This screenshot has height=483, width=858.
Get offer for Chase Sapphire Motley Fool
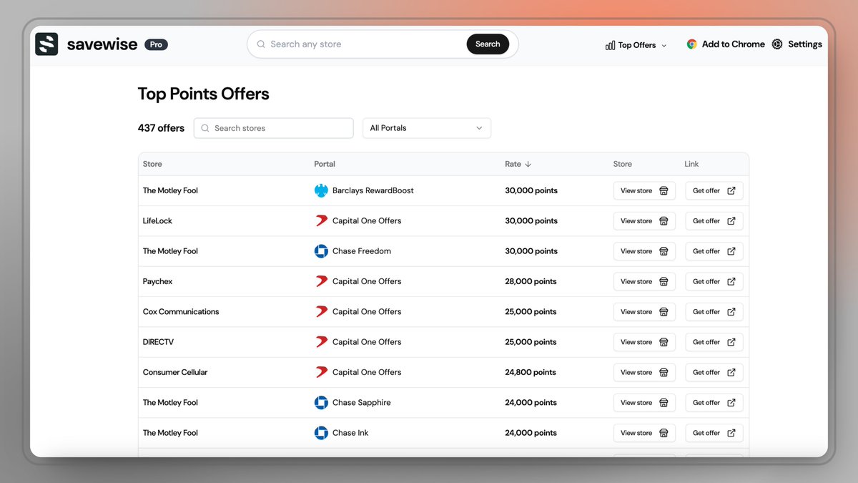[714, 402]
